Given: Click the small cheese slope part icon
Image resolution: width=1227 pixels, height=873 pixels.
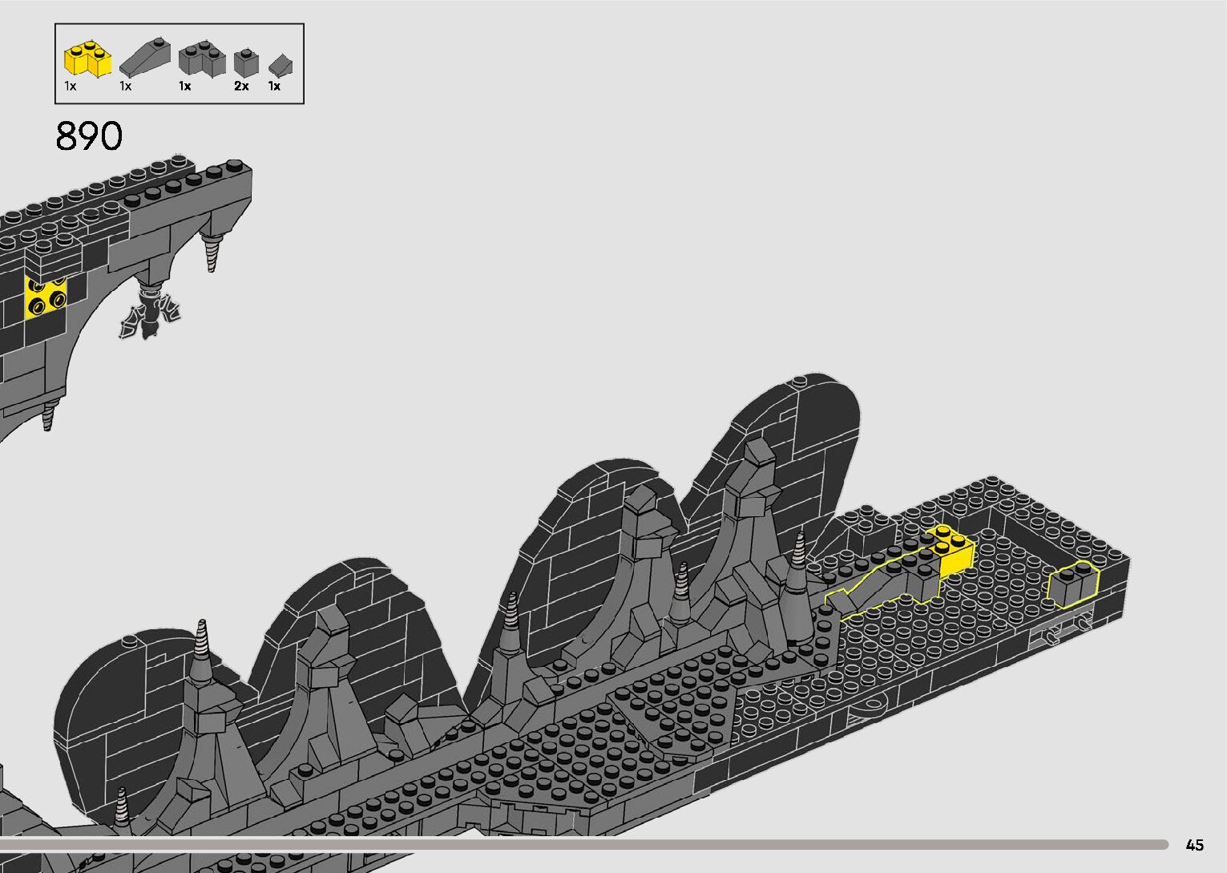Looking at the screenshot, I should point(280,65).
